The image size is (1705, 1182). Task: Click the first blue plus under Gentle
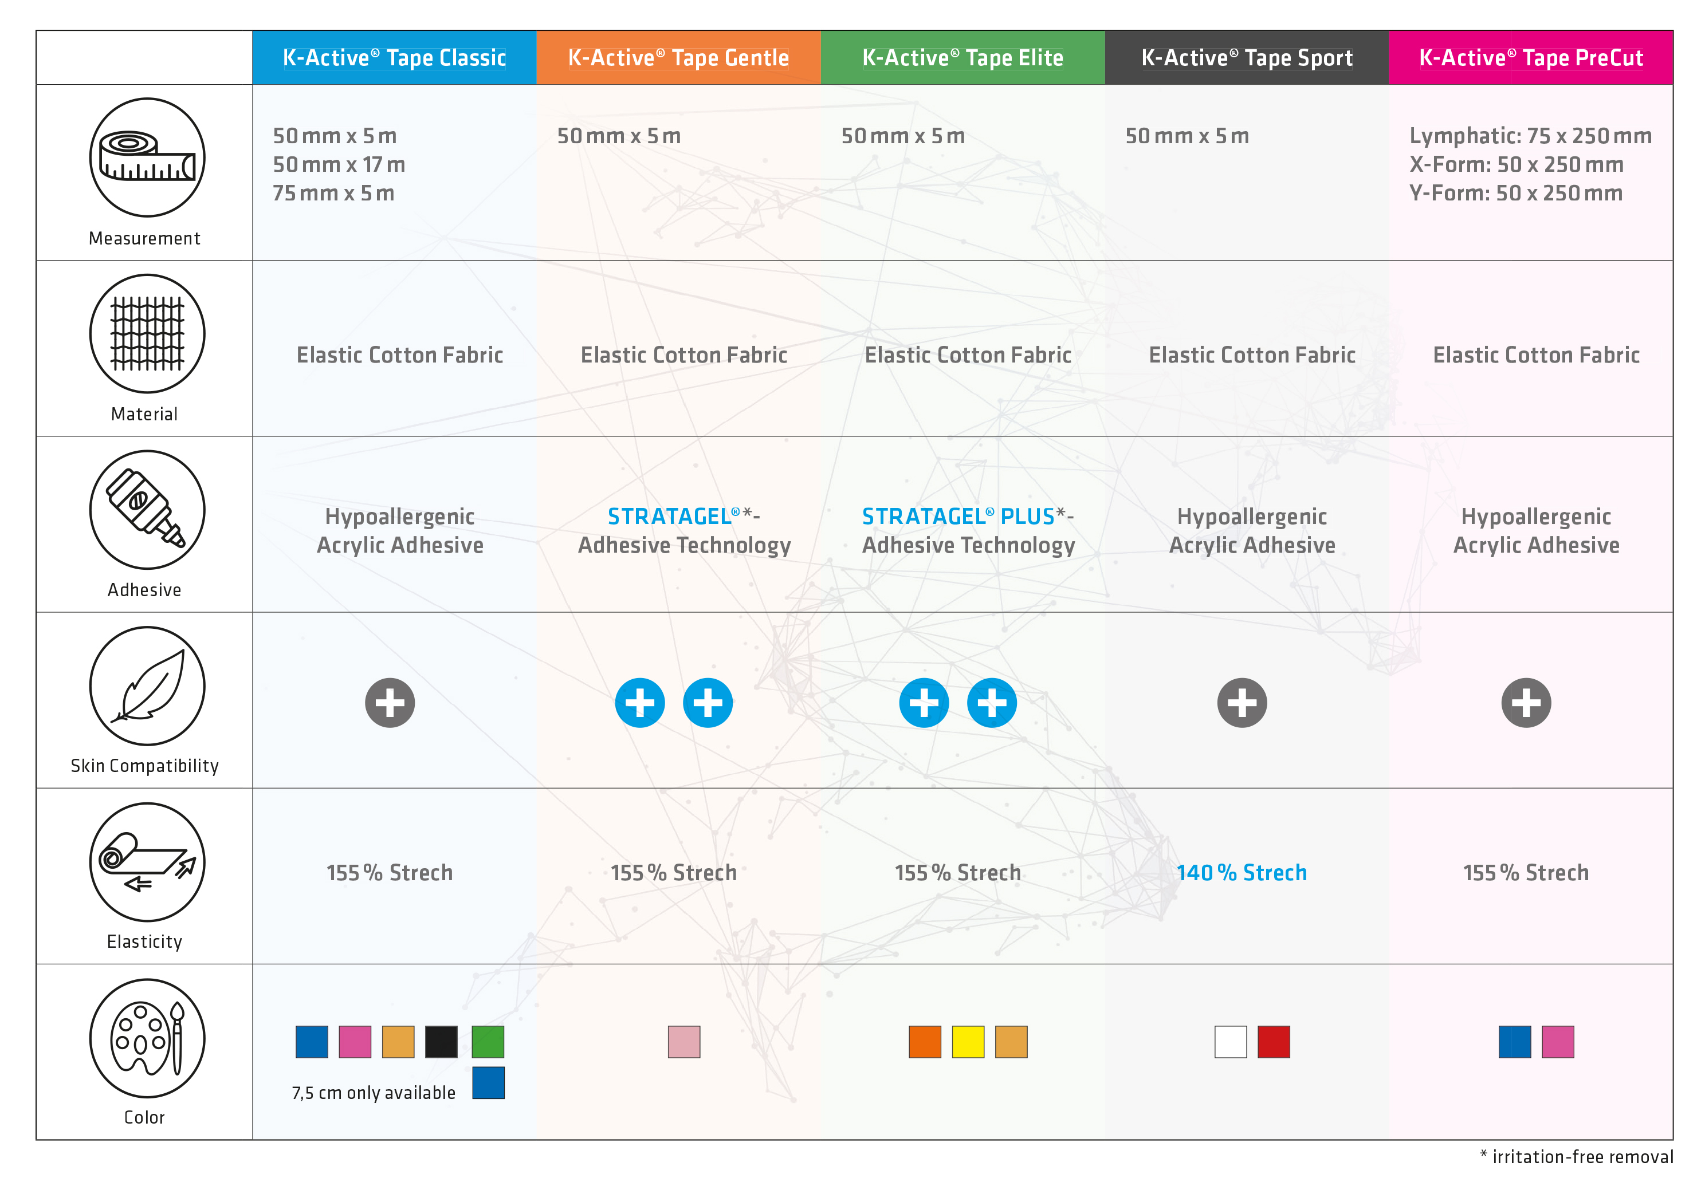point(639,702)
